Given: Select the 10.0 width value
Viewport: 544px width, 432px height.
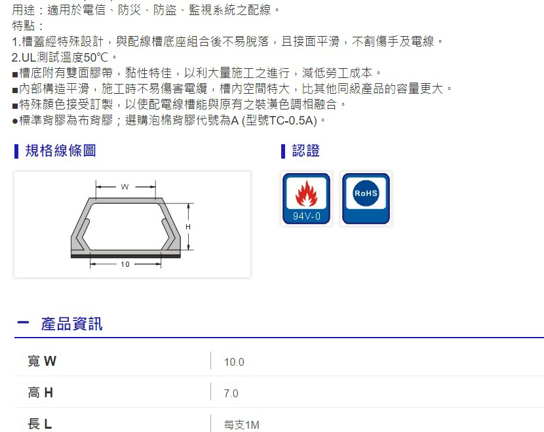Looking at the screenshot, I should (234, 362).
